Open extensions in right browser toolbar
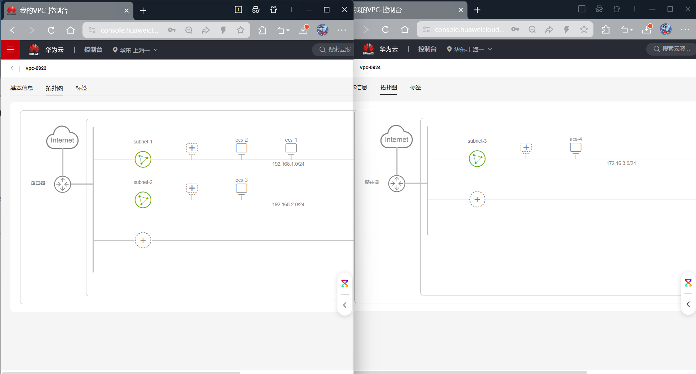This screenshot has height=374, width=696. 606,29
